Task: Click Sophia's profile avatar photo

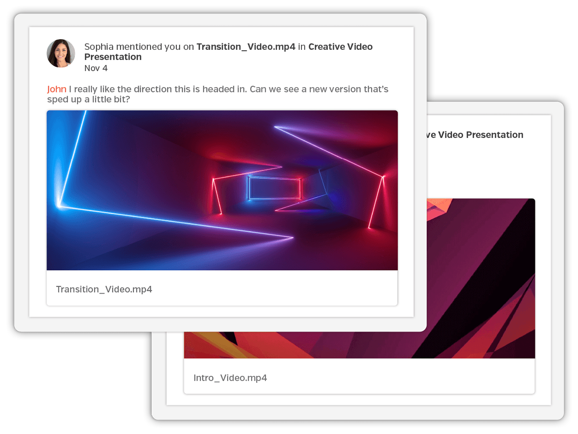Action: (61, 54)
